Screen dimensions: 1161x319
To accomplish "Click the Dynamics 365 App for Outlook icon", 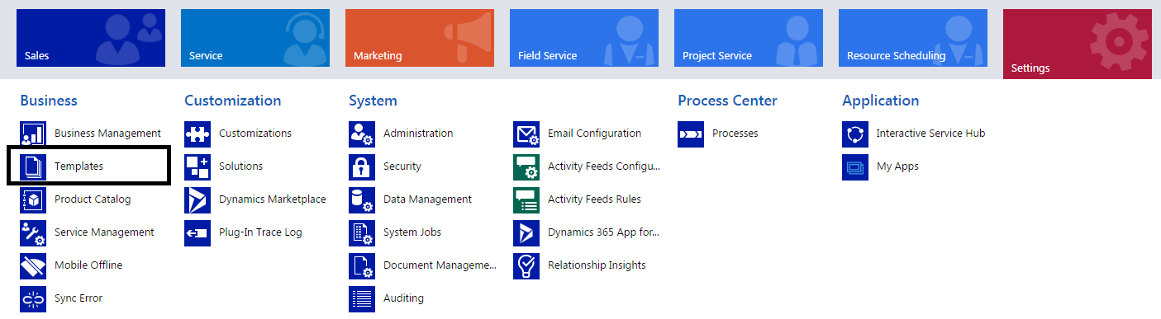I will coord(526,232).
